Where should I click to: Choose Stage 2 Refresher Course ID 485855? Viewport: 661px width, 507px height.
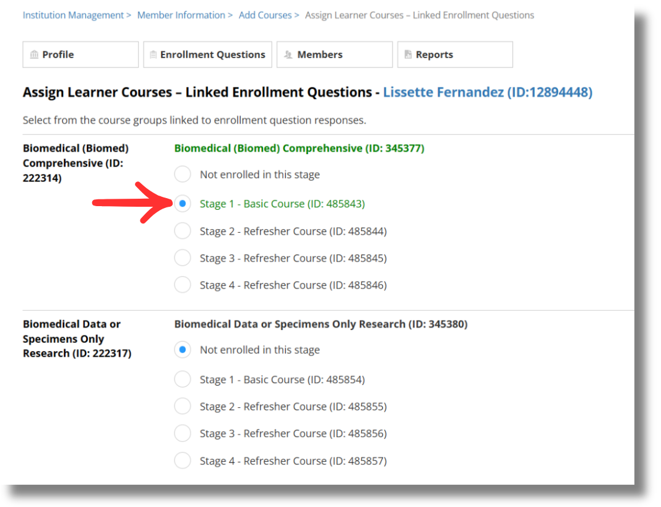pyautogui.click(x=183, y=406)
